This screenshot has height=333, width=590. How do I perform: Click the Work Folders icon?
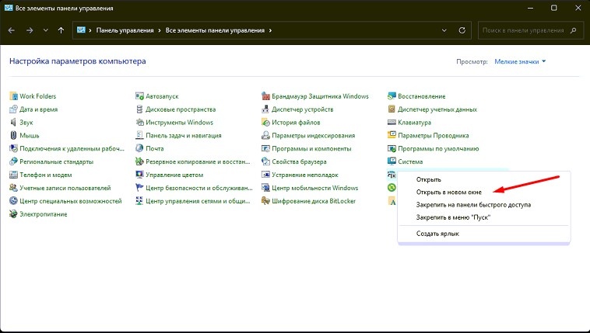coord(13,96)
